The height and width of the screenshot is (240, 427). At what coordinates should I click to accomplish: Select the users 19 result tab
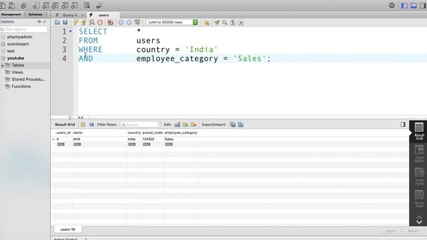pos(68,229)
